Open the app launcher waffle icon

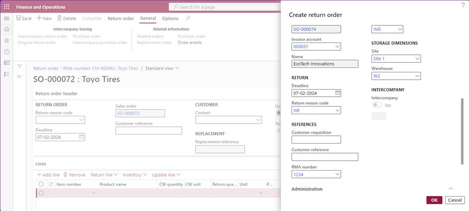pyautogui.click(x=6, y=7)
